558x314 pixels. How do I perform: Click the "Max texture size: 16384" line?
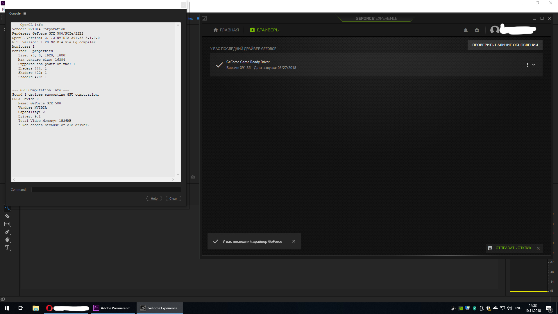(x=42, y=60)
